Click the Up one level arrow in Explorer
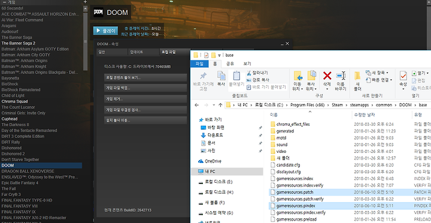 pos(220,105)
